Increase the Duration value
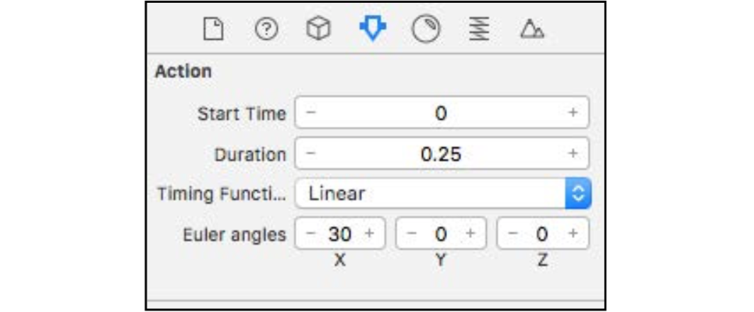The height and width of the screenshot is (312, 754). pyautogui.click(x=573, y=154)
